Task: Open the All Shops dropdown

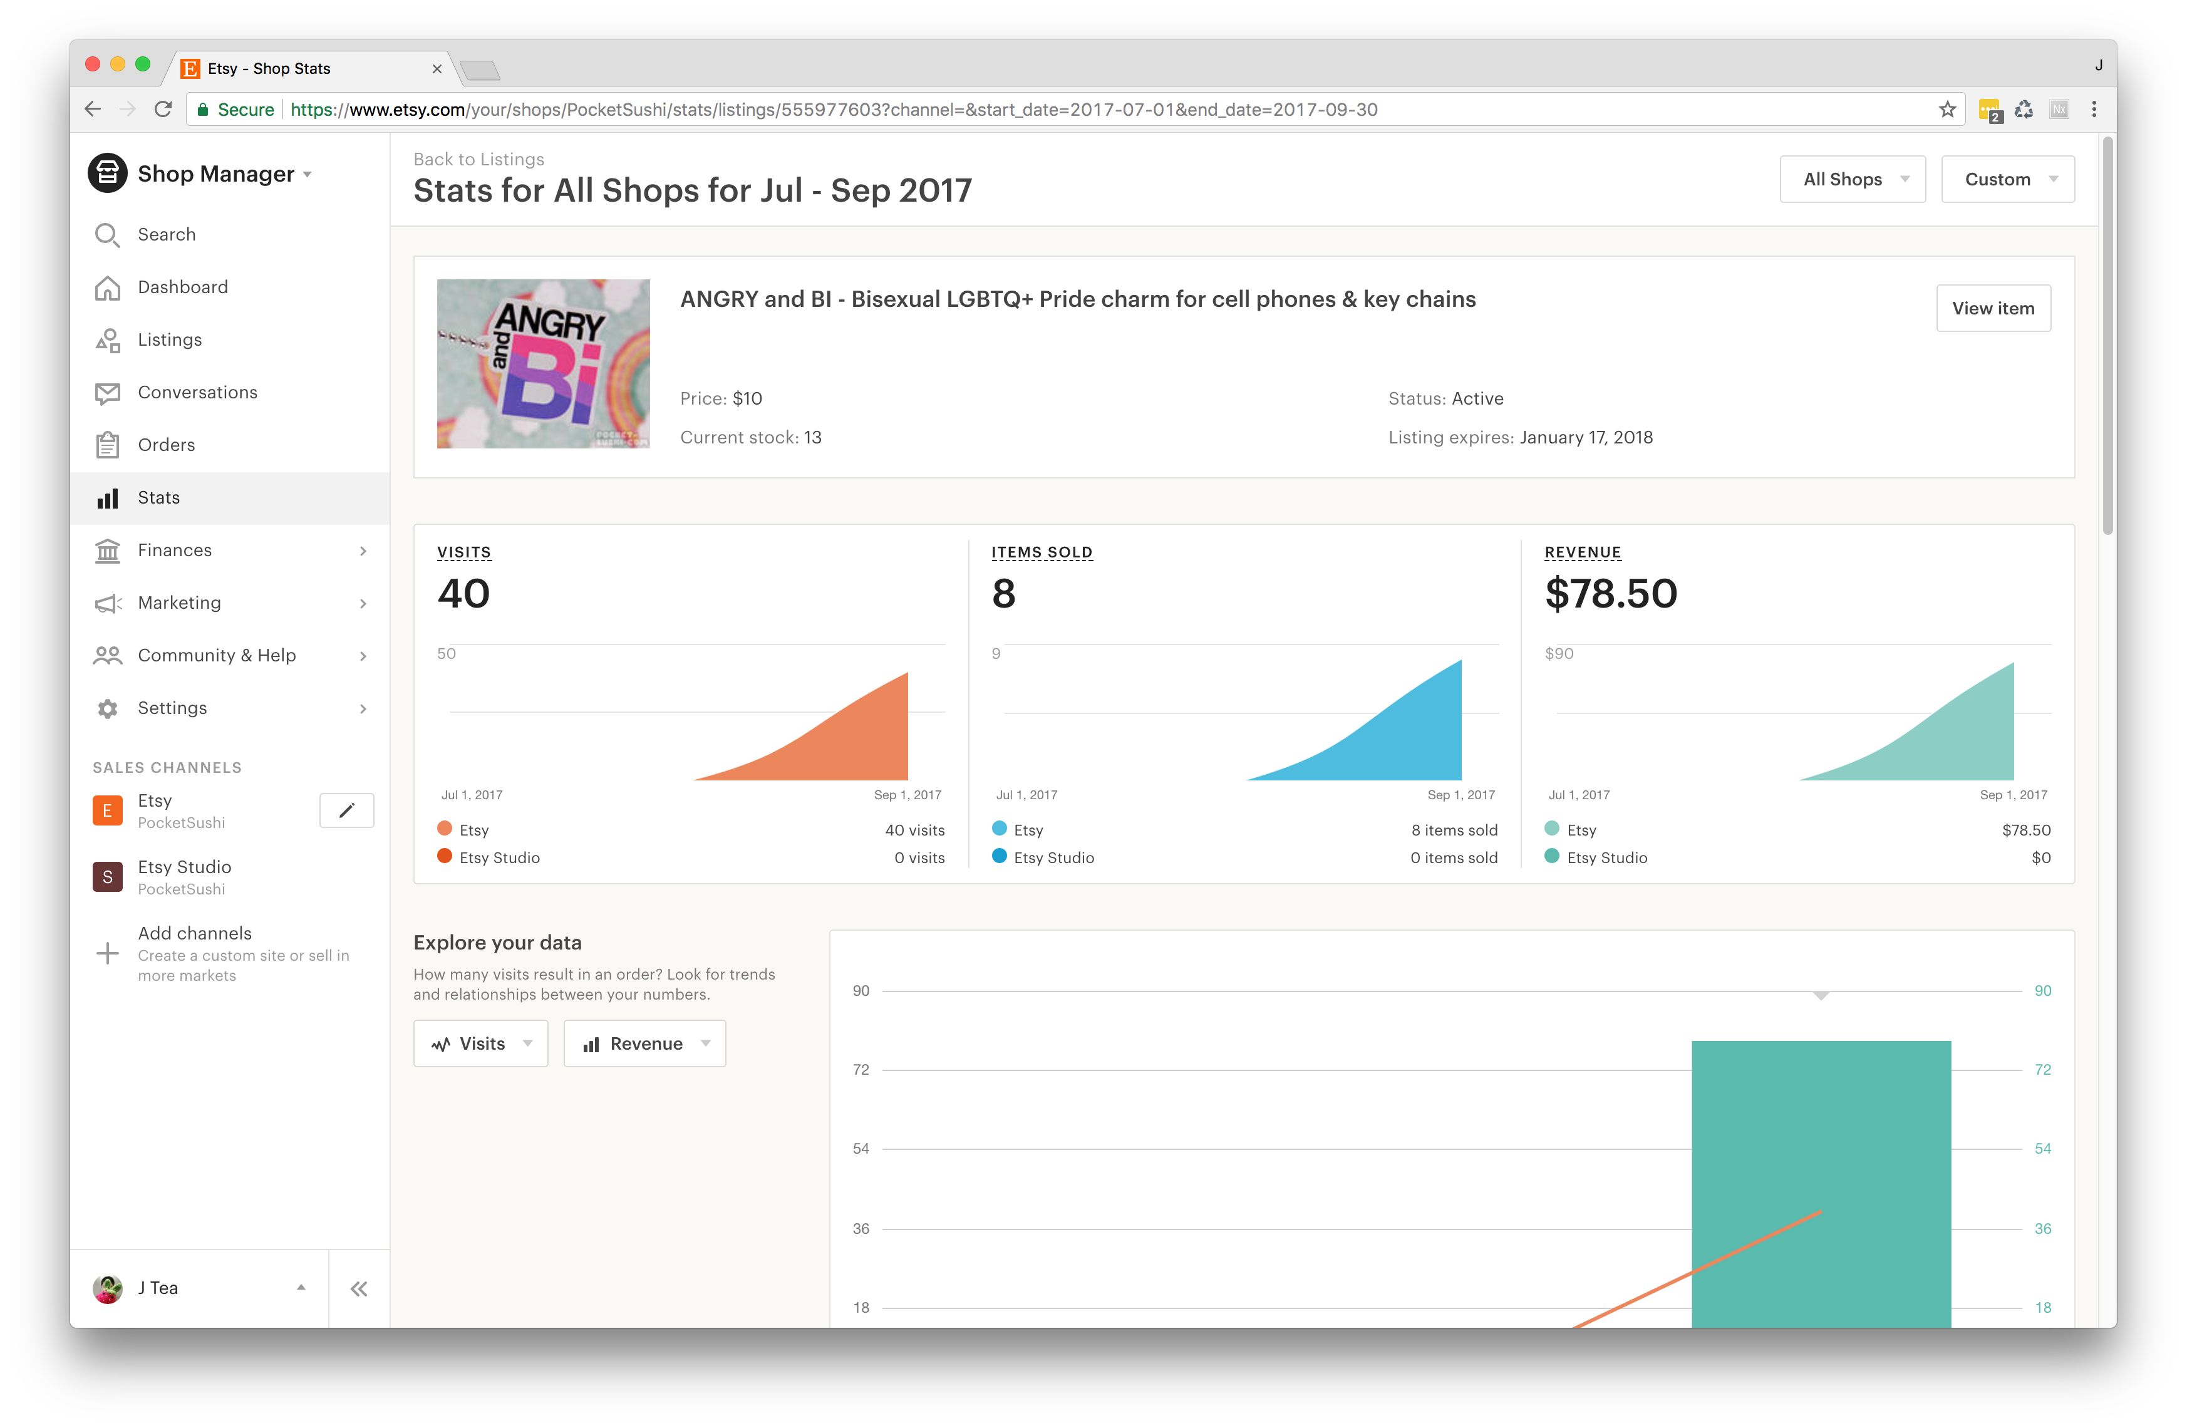Action: (1851, 179)
